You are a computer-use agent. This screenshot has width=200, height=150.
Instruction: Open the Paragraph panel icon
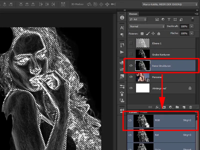[122, 35]
